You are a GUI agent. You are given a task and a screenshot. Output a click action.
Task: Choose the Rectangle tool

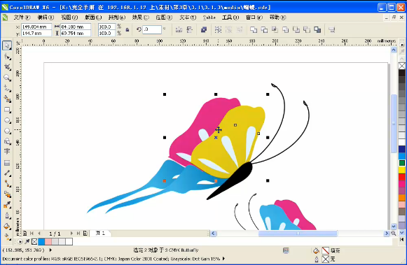point(7,110)
